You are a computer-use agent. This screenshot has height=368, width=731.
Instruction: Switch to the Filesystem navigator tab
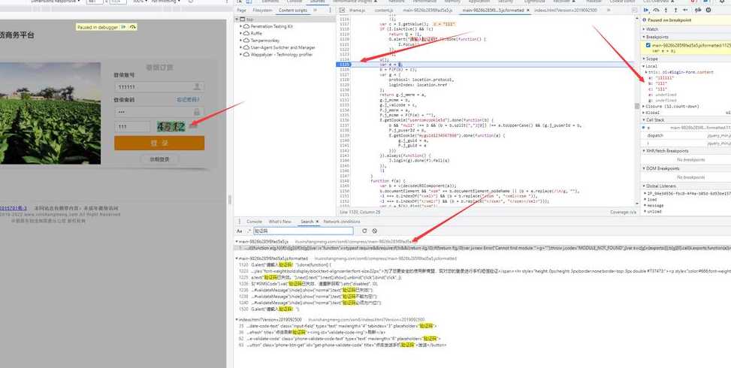point(262,10)
